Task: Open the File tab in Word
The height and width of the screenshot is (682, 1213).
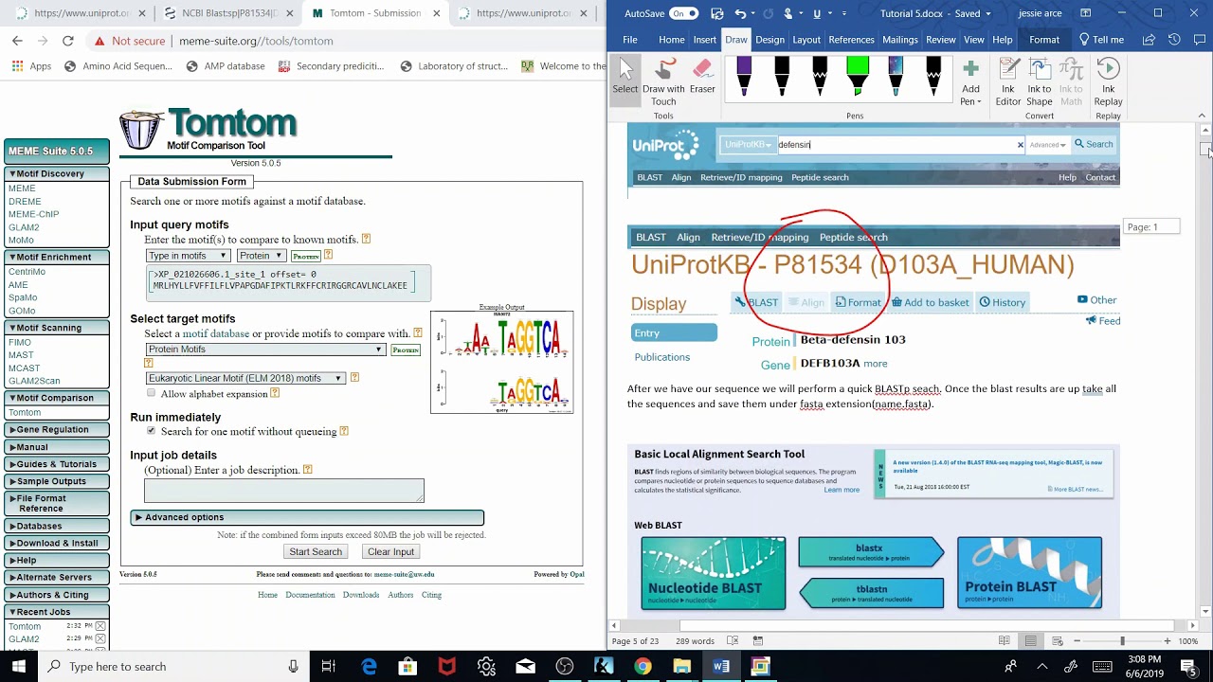Action: 629,40
